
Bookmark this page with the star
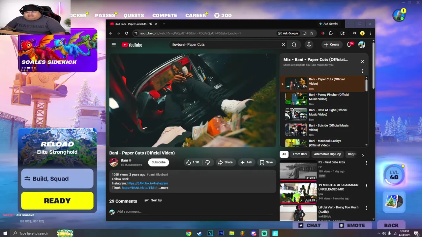pos(312,33)
